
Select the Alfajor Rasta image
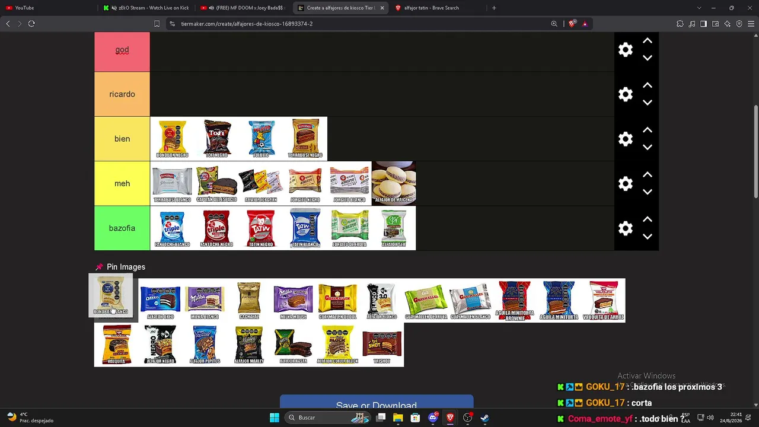pyautogui.click(x=293, y=345)
